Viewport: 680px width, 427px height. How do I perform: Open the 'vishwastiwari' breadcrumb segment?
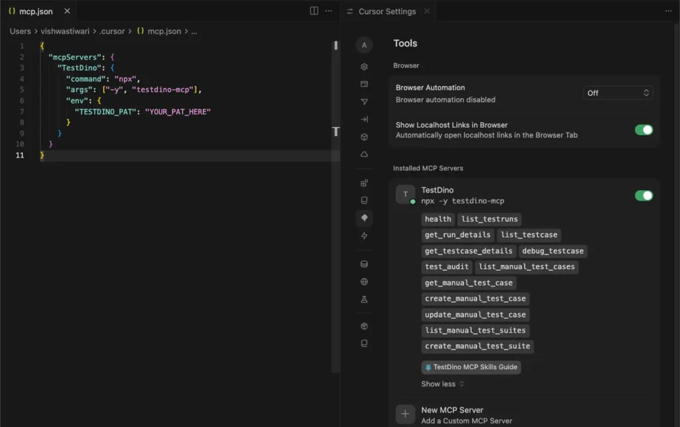tap(65, 31)
